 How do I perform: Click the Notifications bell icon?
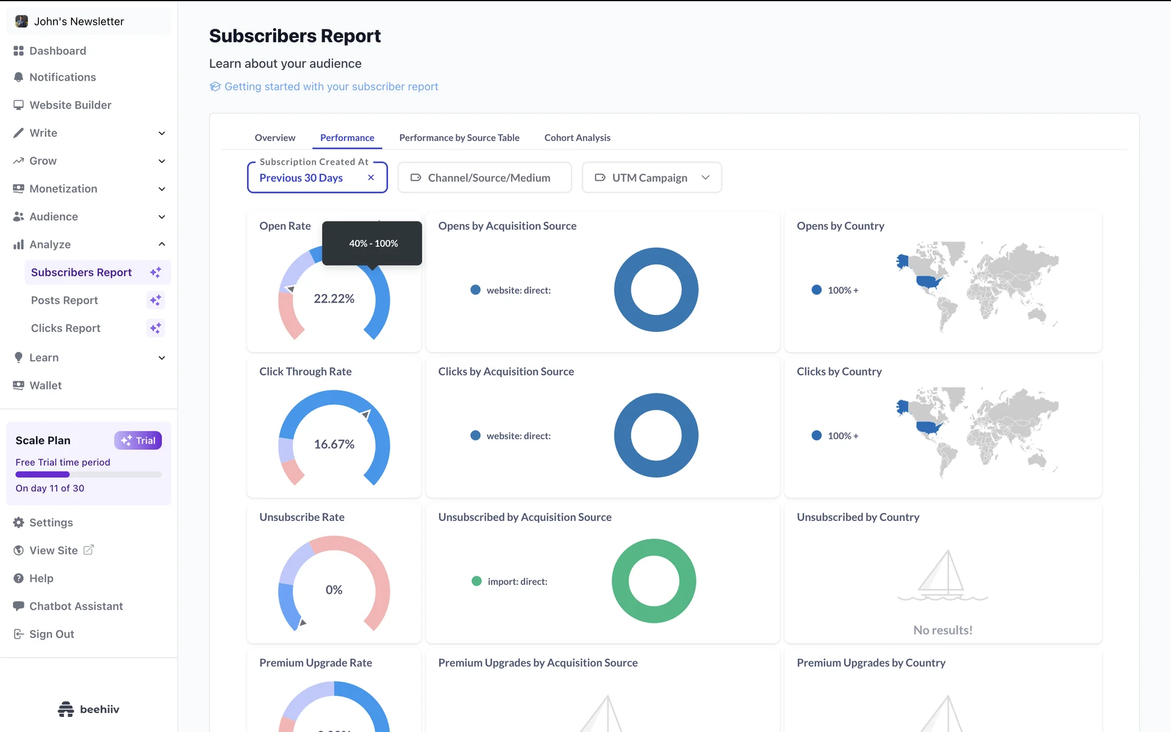pyautogui.click(x=18, y=77)
